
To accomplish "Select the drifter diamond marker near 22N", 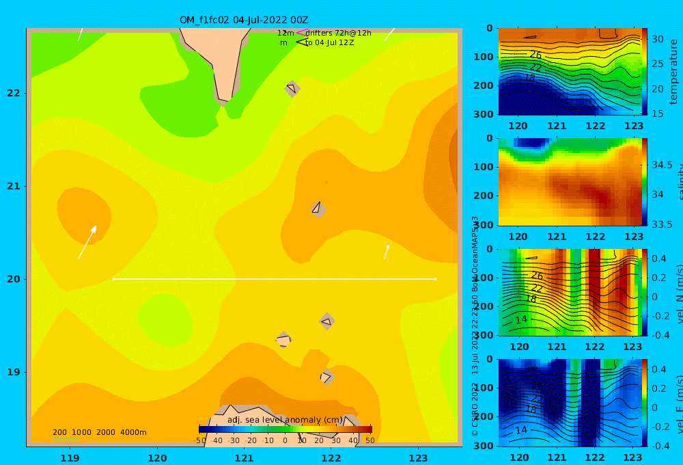I will pyautogui.click(x=292, y=88).
